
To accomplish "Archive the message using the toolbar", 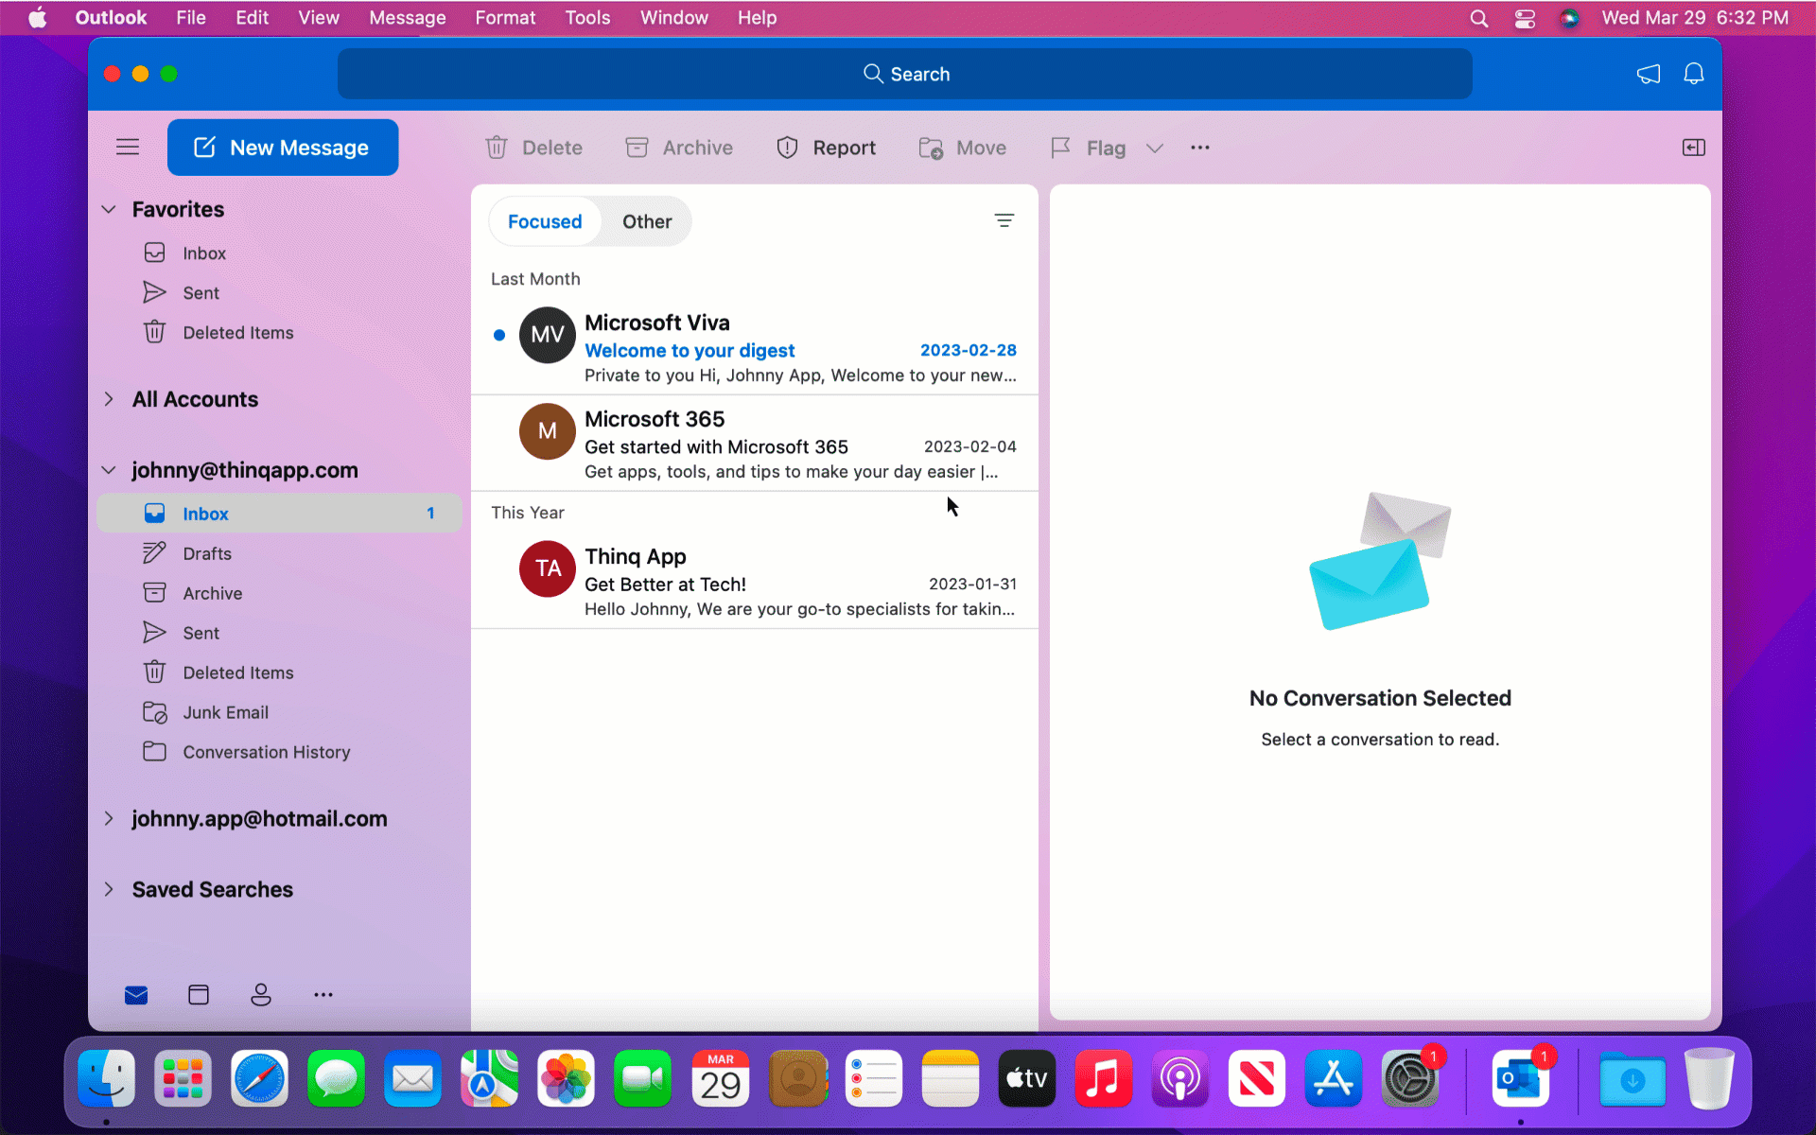I will point(679,148).
